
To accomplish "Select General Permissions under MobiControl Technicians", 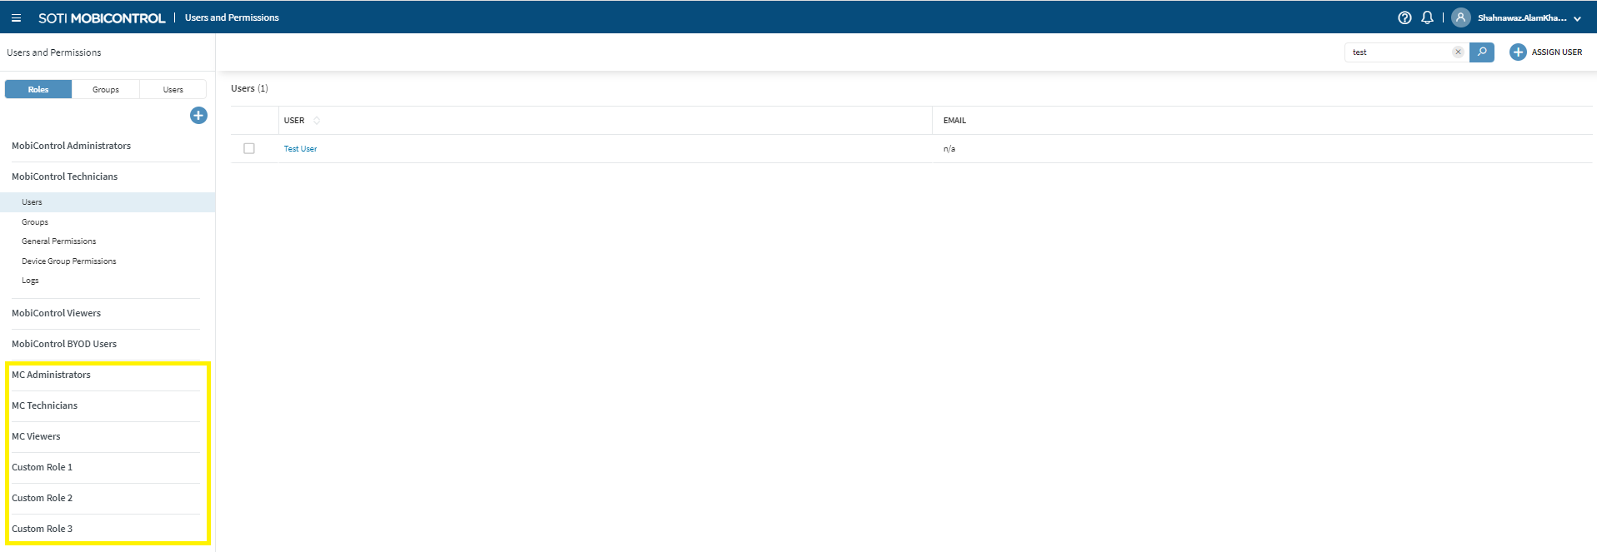I will [58, 241].
